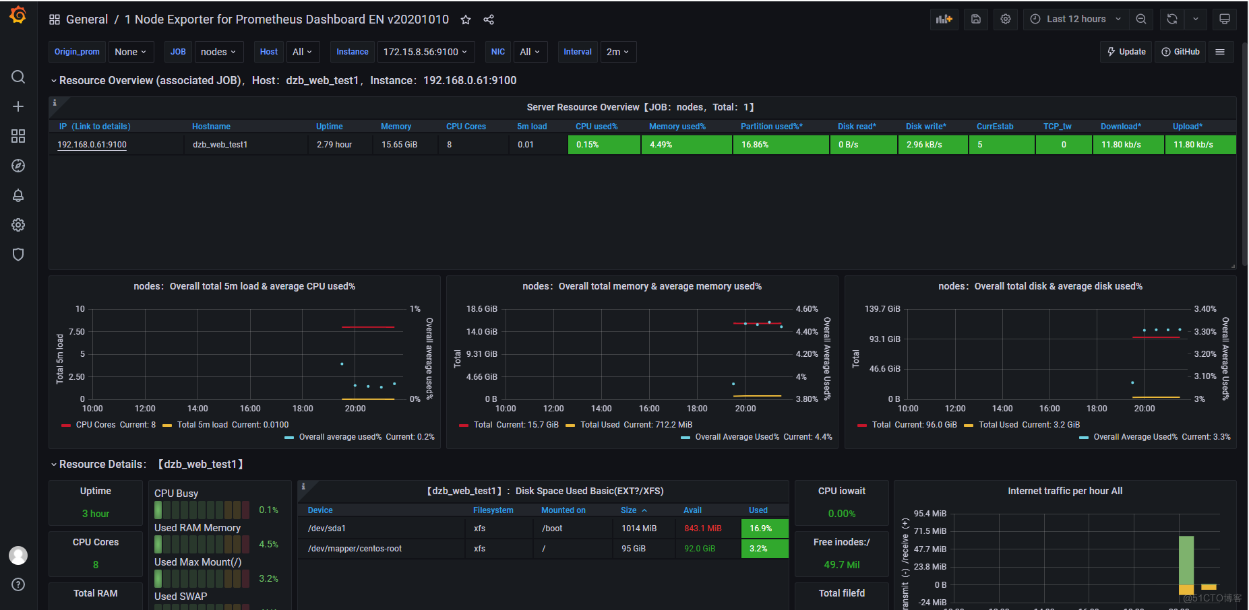Screen dimensions: 1249x610
Task: Select the /dev/mapper/centos-root device cell
Action: [382, 549]
